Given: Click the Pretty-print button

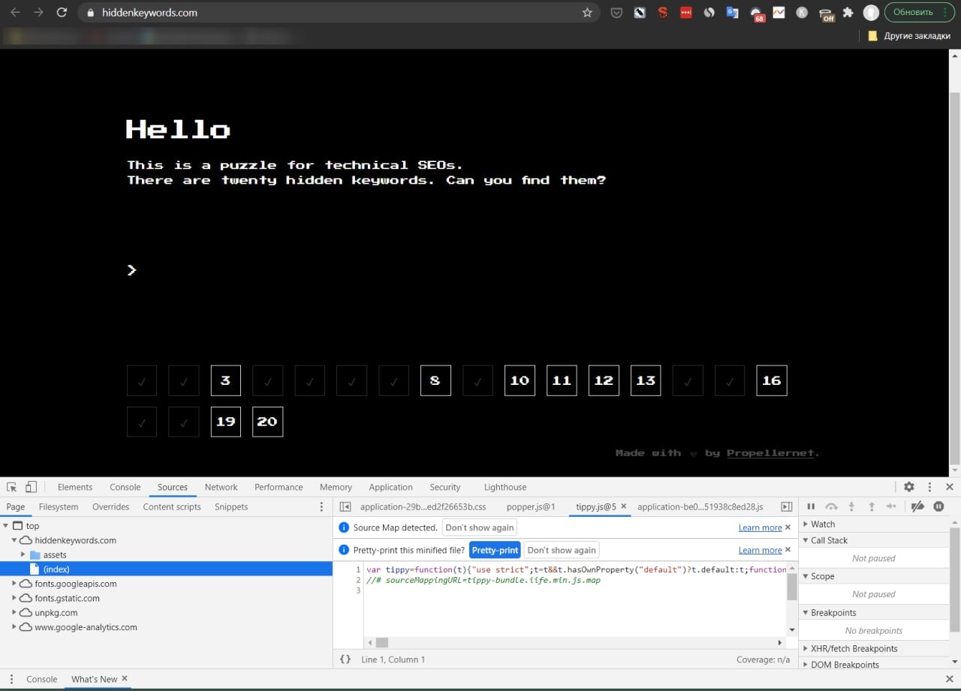Looking at the screenshot, I should click(x=496, y=550).
